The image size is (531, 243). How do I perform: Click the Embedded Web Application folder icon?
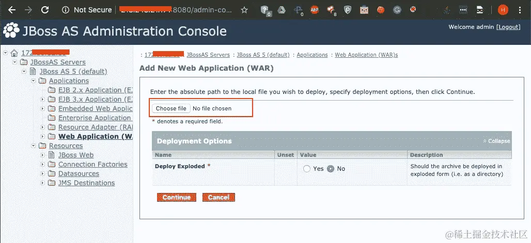click(x=52, y=109)
